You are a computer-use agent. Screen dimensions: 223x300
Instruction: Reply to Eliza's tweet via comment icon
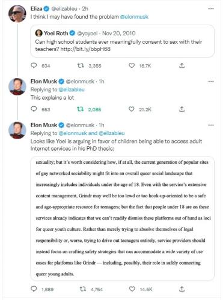pos(34,65)
